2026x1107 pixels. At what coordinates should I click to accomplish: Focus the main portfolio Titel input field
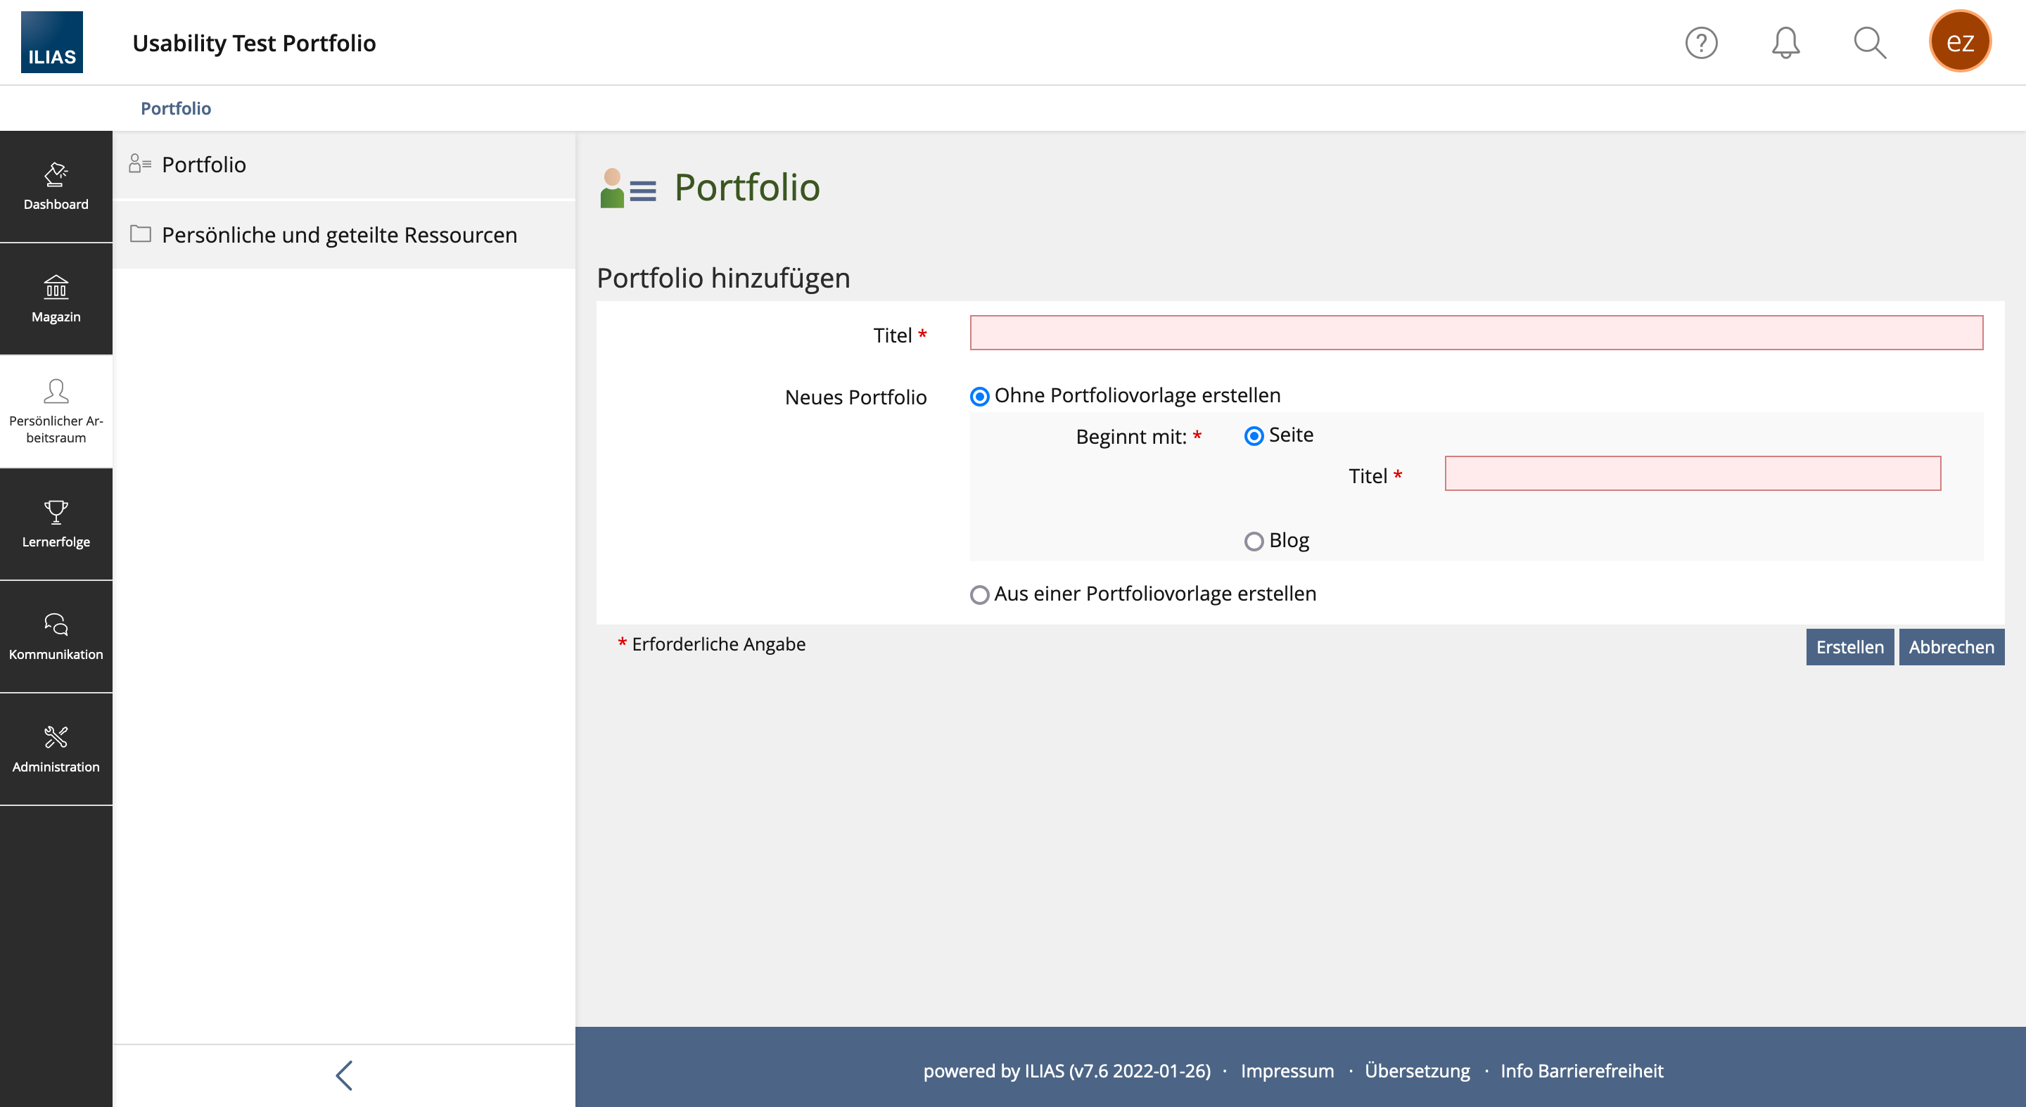point(1475,333)
